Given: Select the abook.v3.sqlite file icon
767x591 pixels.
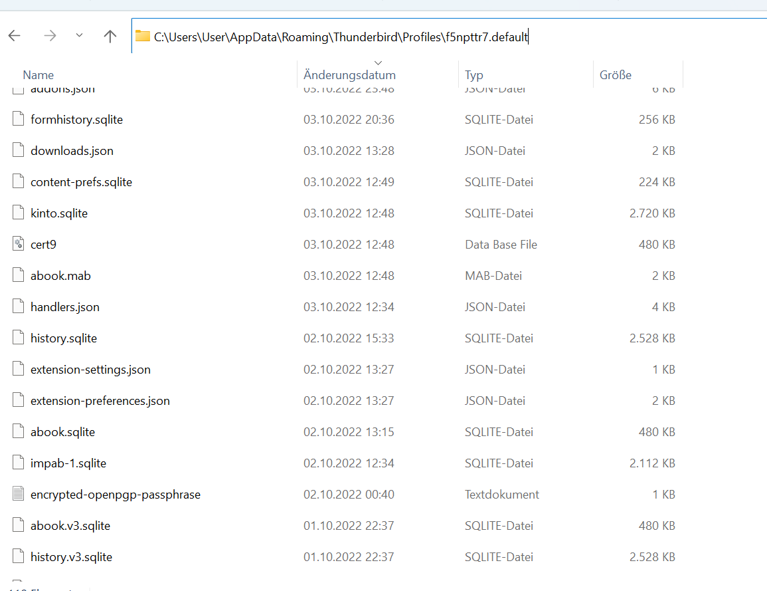Looking at the screenshot, I should tap(18, 525).
